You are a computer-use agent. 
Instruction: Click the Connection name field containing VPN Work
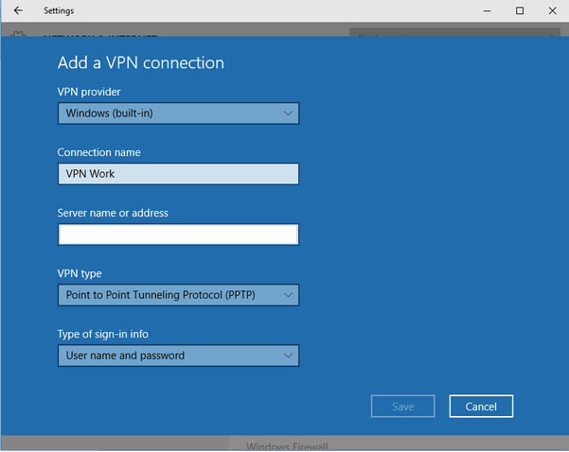coord(178,174)
